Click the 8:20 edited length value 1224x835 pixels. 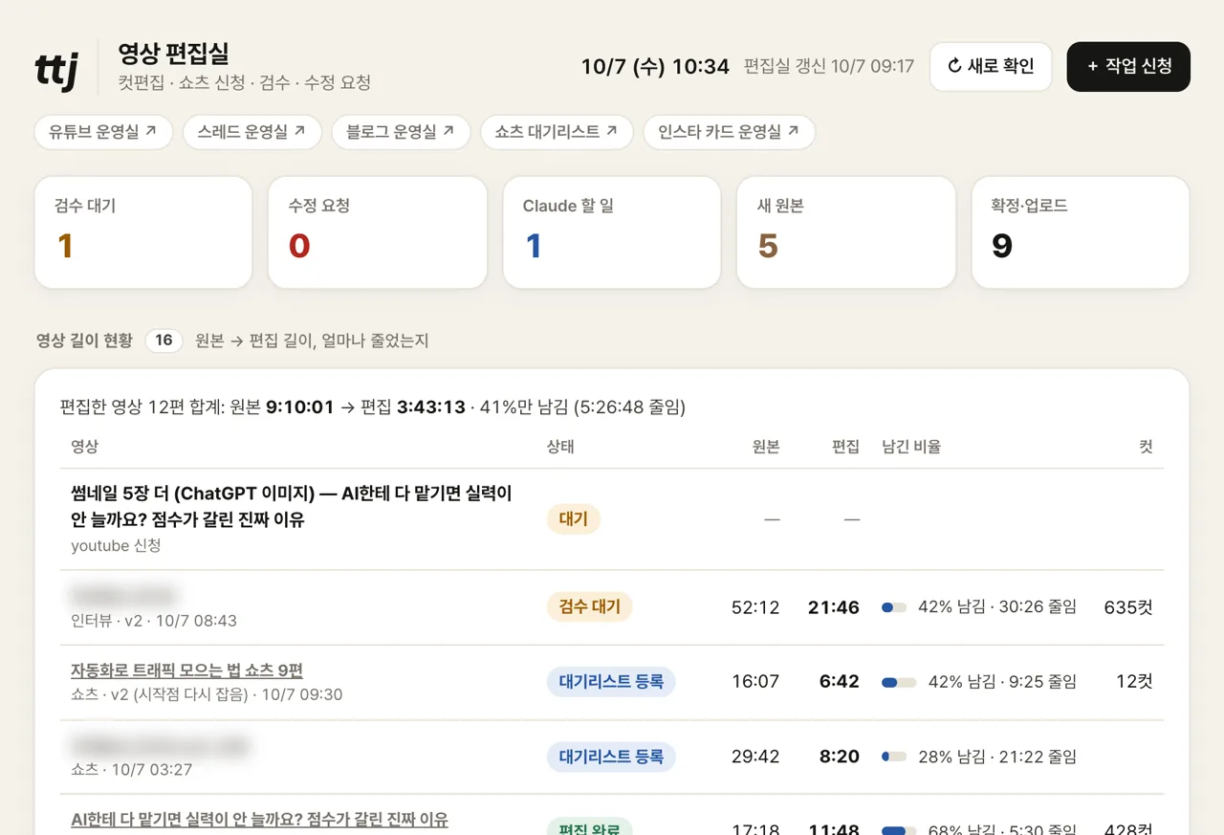click(840, 757)
